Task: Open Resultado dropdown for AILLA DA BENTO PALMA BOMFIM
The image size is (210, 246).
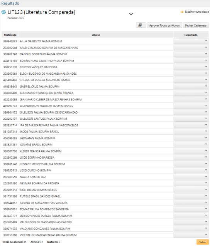Action: click(x=191, y=41)
